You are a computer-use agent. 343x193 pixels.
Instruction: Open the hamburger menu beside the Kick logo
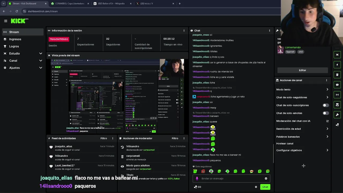[x=6, y=21]
